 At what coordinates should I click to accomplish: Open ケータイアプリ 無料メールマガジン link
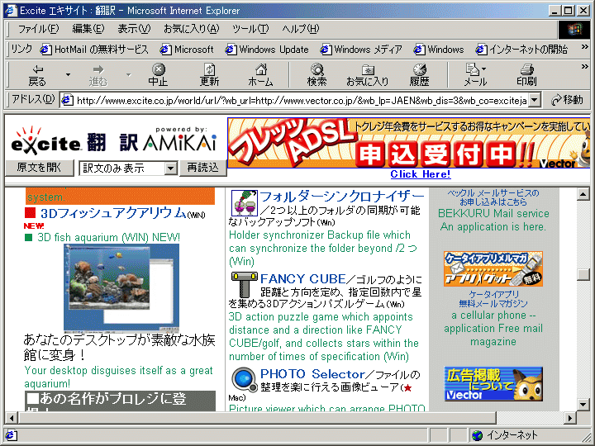(x=493, y=299)
